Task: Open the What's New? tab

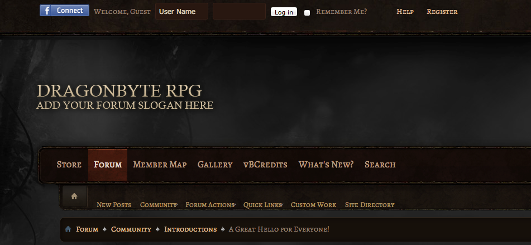Action: [x=326, y=165]
